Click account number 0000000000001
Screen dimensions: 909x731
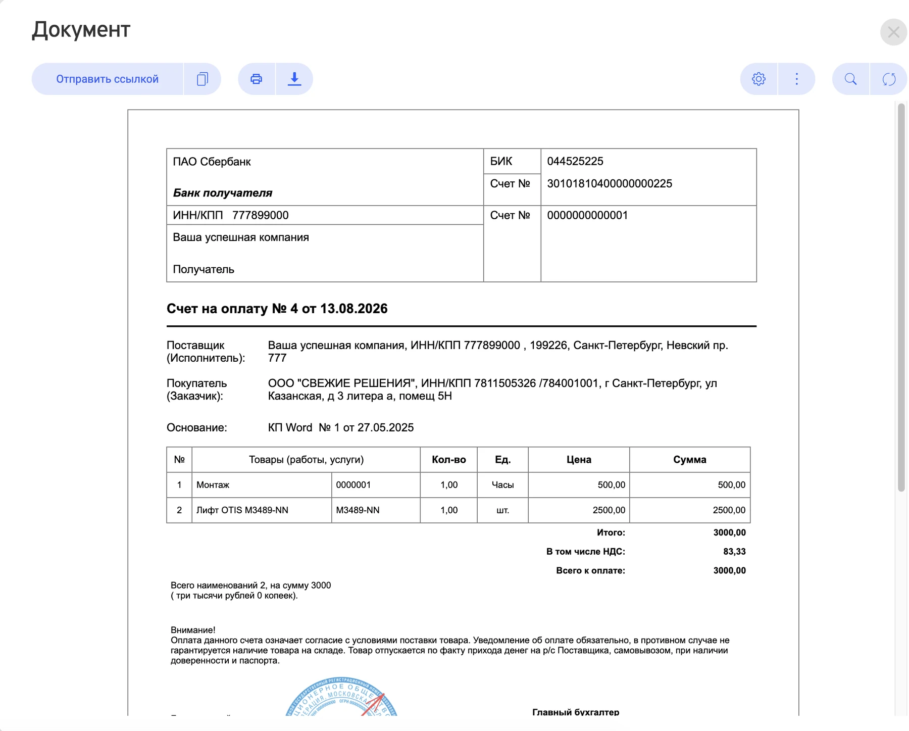[x=587, y=215]
